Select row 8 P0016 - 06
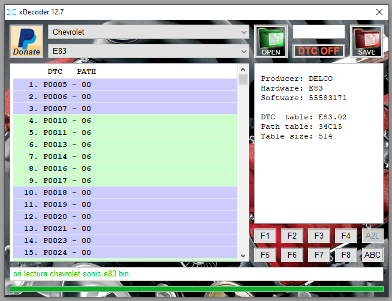The image size is (392, 301). [125, 168]
